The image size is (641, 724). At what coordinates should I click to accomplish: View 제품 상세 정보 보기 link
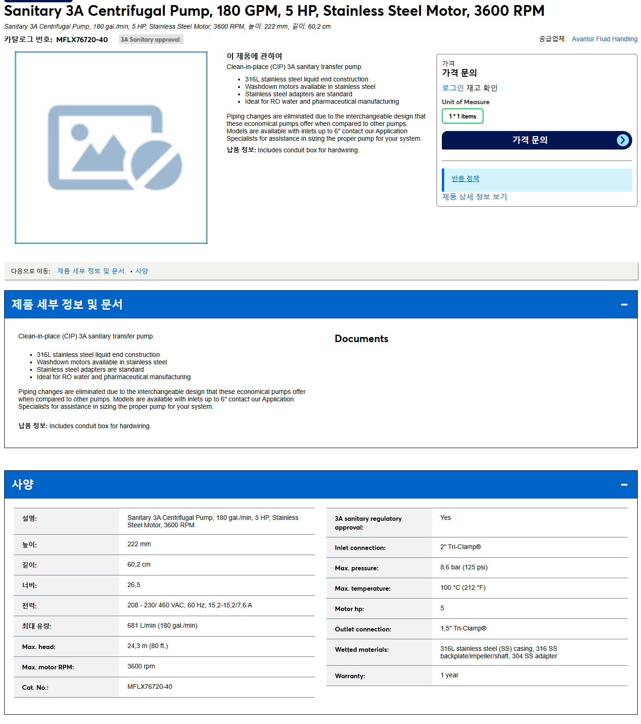click(x=474, y=197)
